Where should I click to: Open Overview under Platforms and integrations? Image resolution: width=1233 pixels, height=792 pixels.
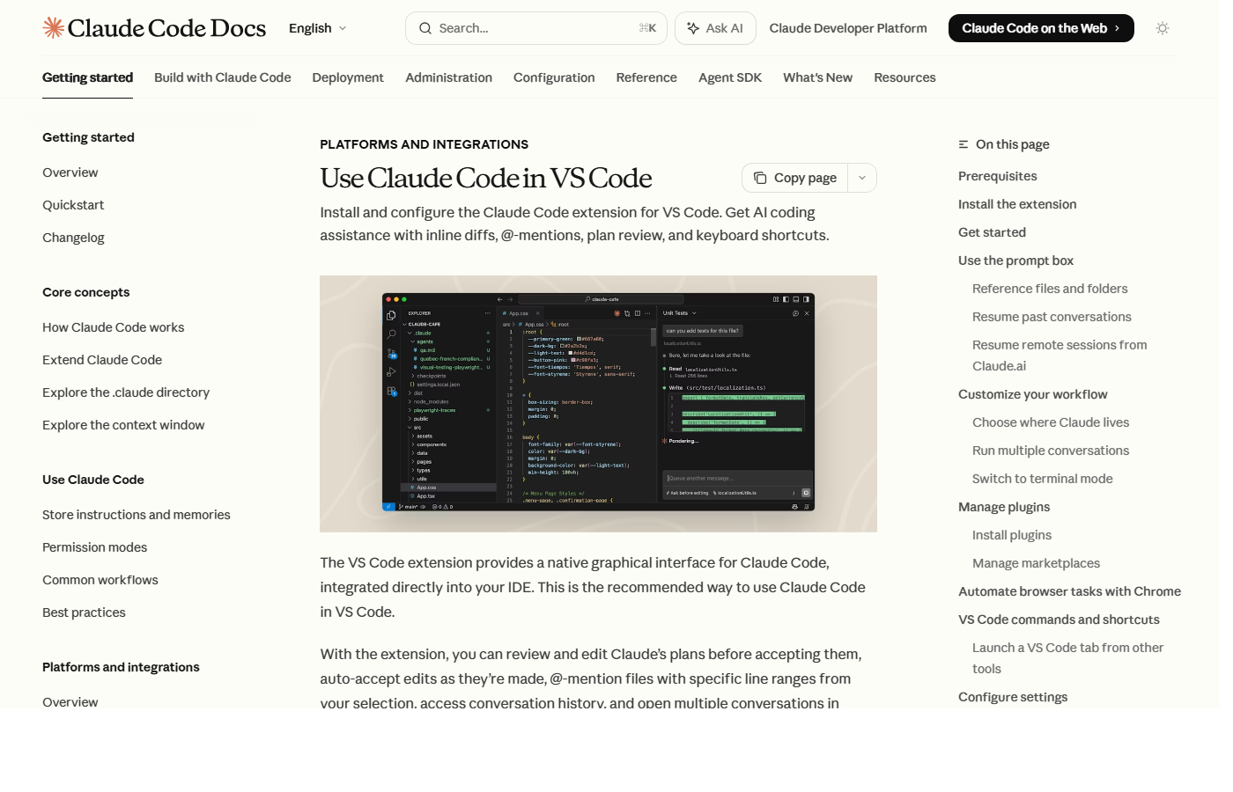pos(70,701)
